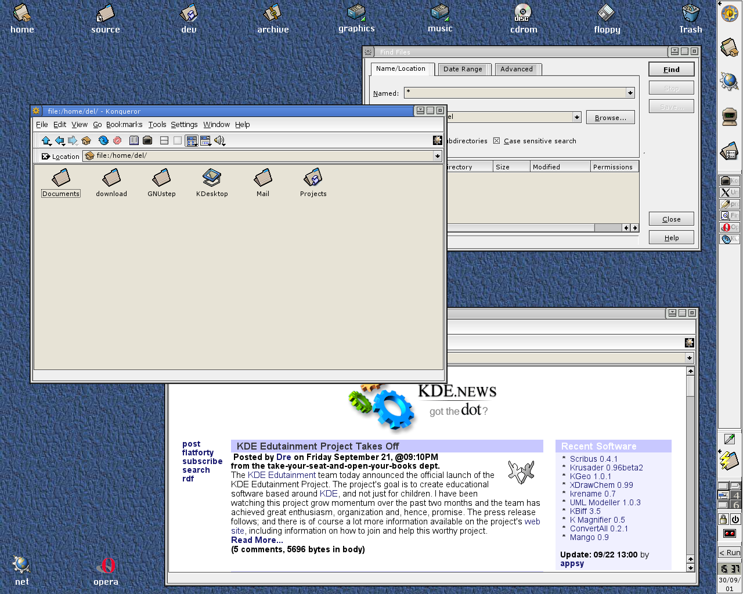Open the Look in folder dropdown arrow
Image resolution: width=743 pixels, height=594 pixels.
[576, 117]
